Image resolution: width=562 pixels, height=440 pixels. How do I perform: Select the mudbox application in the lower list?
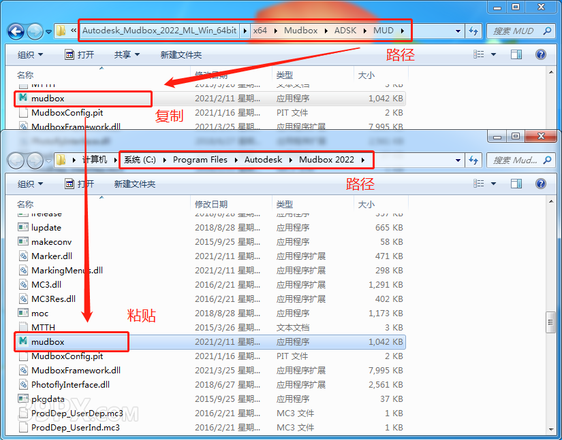[x=48, y=341]
